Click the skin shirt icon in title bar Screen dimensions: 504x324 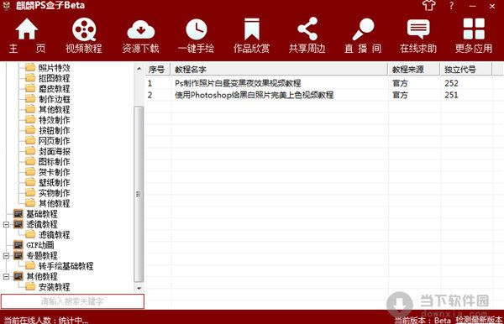point(428,6)
